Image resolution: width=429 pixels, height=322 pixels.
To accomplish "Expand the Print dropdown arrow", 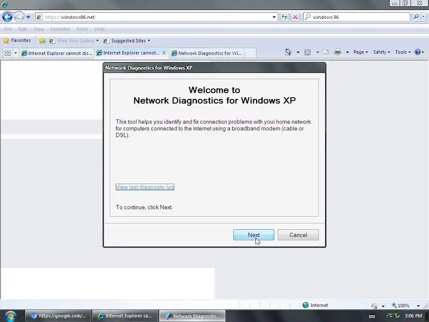I will 347,52.
